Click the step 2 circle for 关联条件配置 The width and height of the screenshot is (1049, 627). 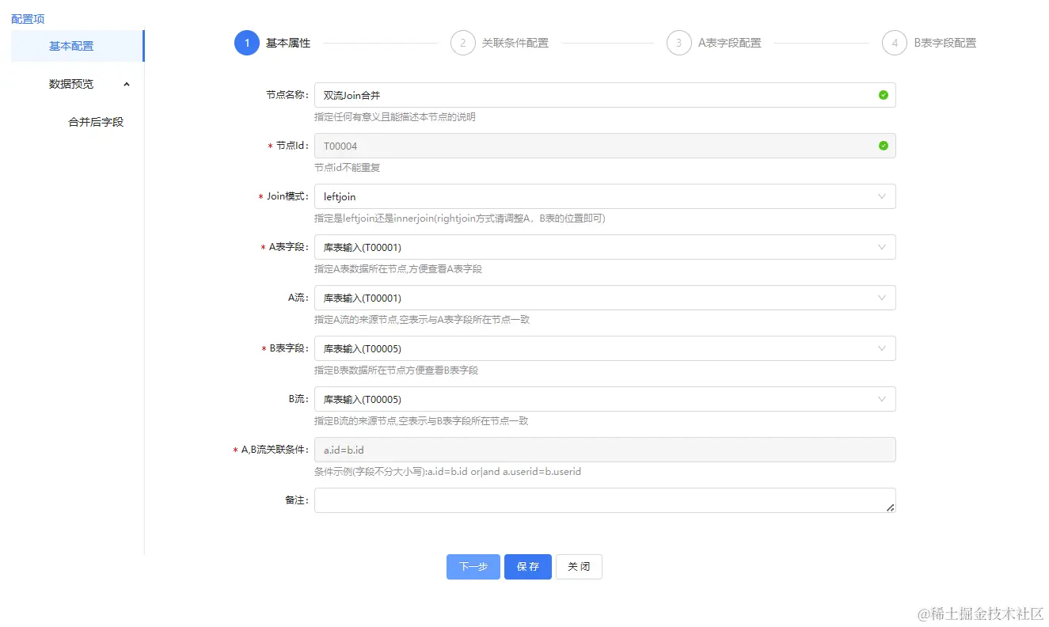coord(463,43)
